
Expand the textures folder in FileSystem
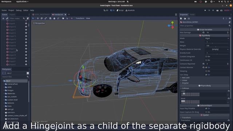point(4,103)
